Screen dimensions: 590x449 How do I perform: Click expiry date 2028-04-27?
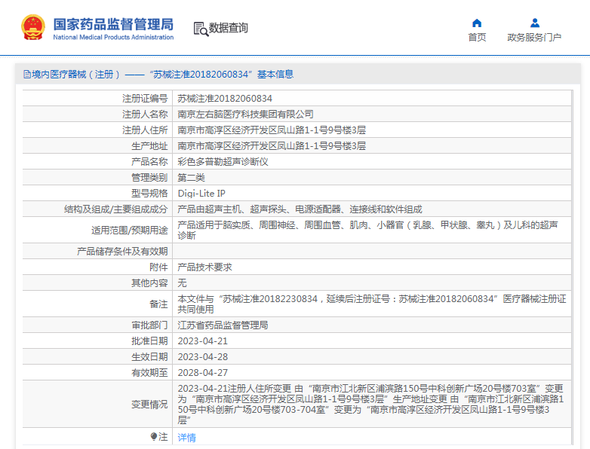202,372
